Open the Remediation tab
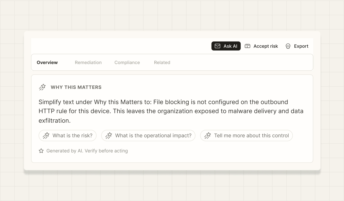344x201 pixels. [88, 62]
